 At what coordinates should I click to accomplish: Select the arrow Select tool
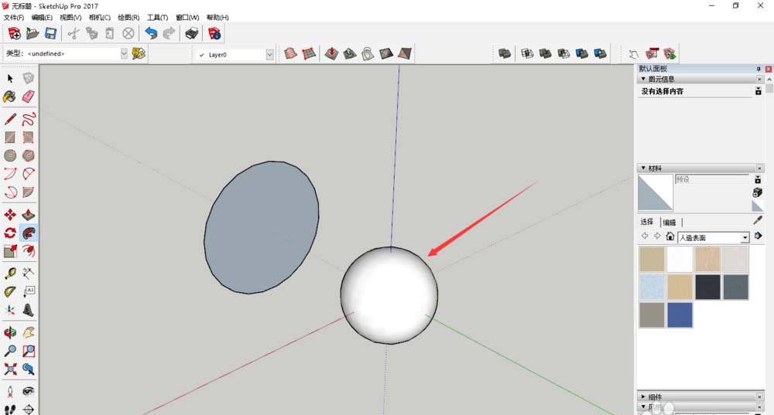coord(10,78)
